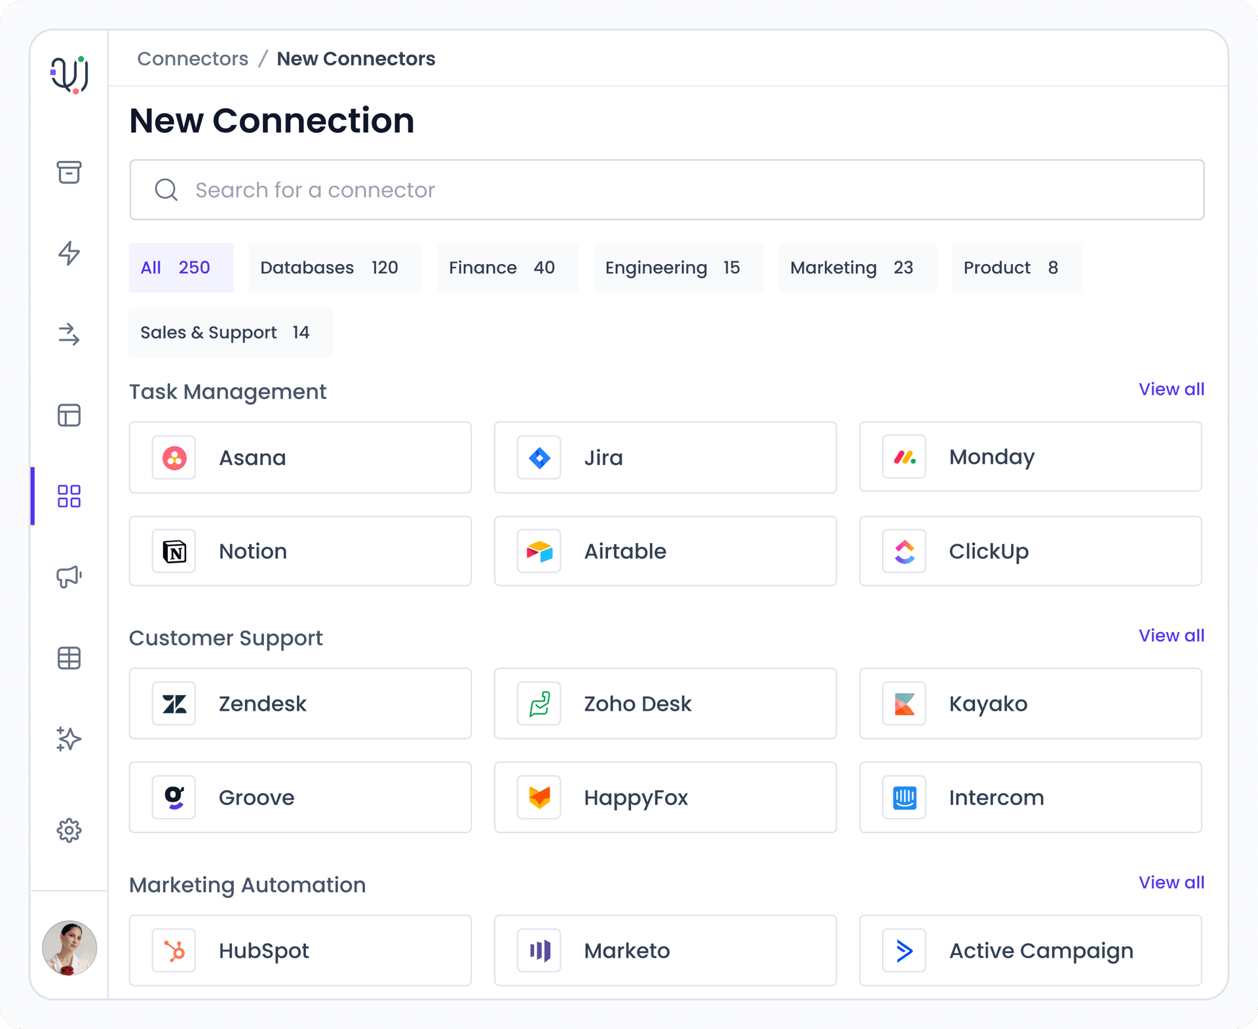This screenshot has width=1258, height=1029.
Task: Filter connectors by Databases category
Action: (335, 267)
